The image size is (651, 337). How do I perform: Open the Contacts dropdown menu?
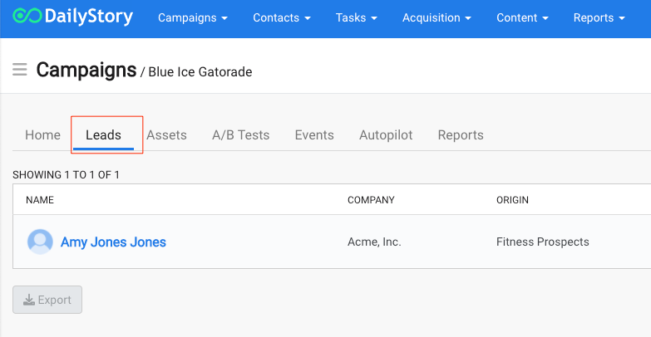click(x=282, y=17)
